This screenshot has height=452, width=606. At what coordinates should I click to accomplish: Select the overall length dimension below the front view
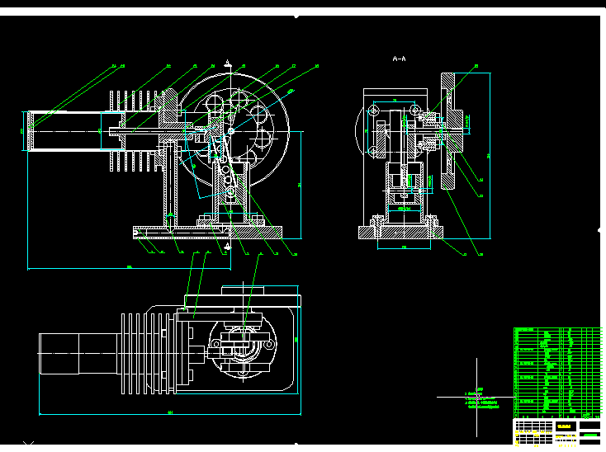coord(129,267)
